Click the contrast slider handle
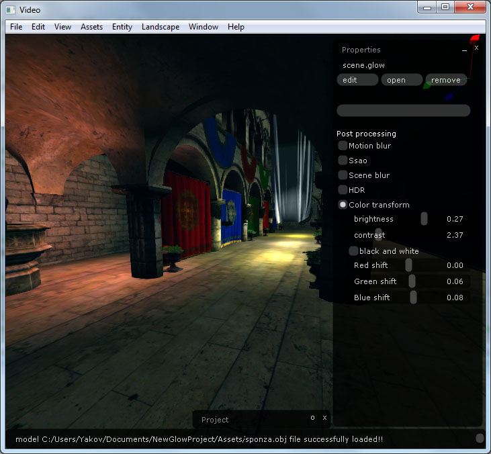 point(379,235)
